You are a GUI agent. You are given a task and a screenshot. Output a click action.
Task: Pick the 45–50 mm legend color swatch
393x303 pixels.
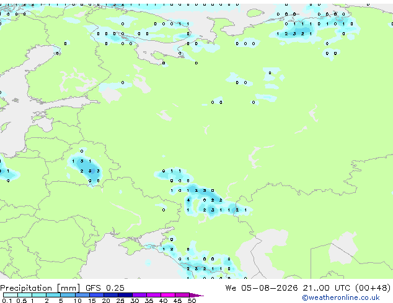click(182, 295)
